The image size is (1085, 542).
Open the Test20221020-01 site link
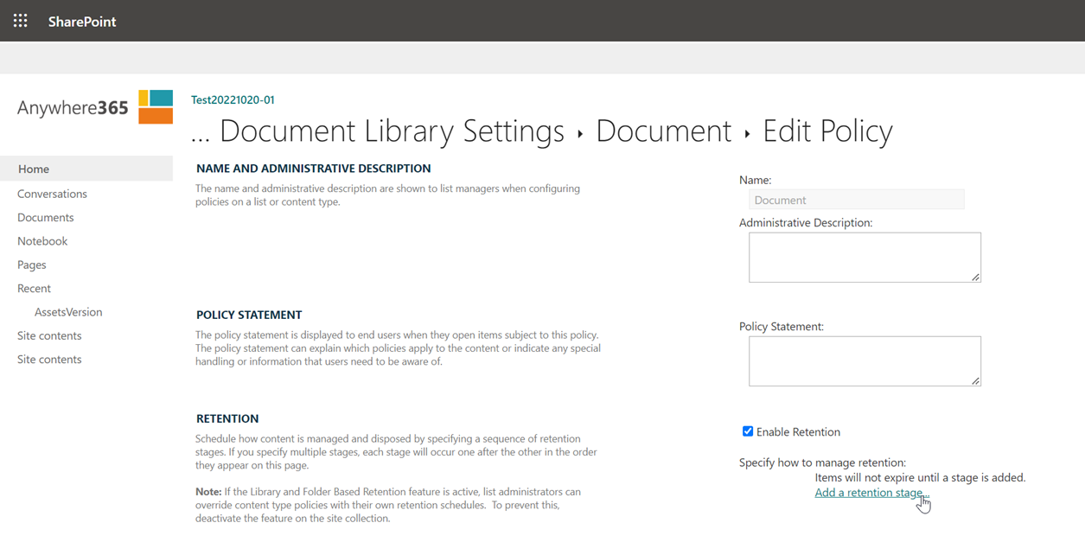tap(233, 99)
